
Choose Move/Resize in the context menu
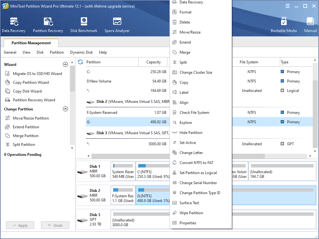pyautogui.click(x=201, y=32)
